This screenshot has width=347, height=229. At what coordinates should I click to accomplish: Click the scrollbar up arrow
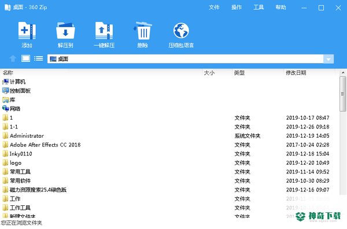tap(343, 72)
